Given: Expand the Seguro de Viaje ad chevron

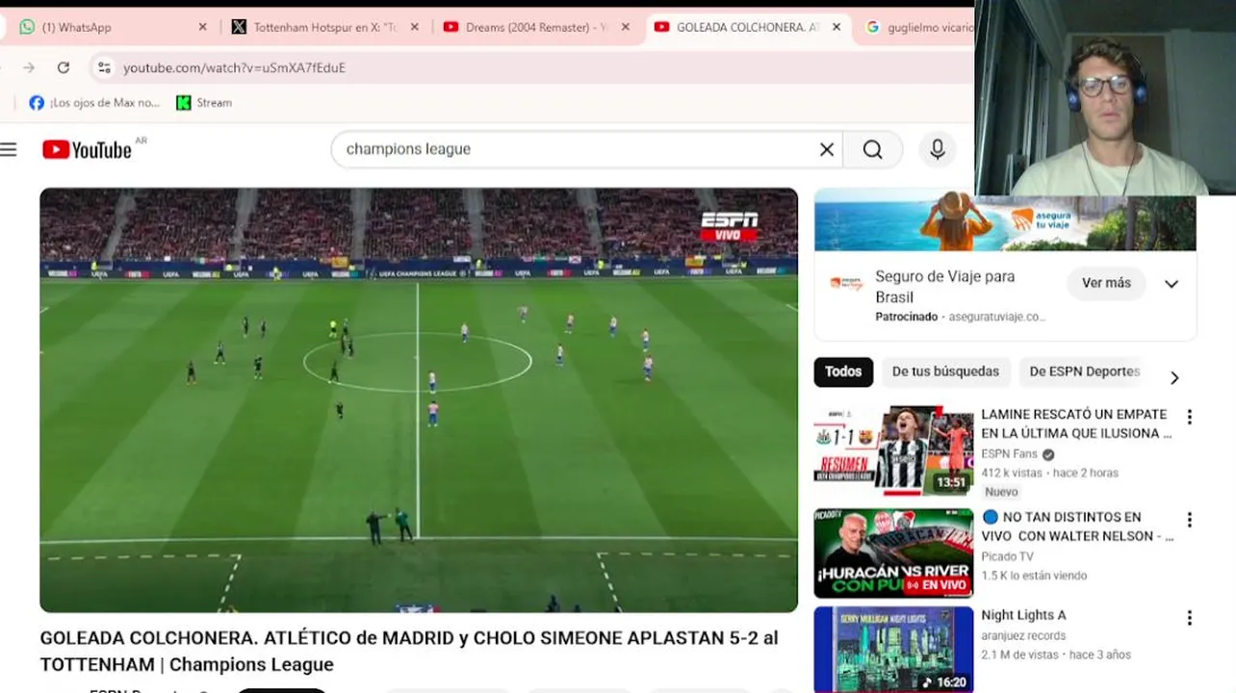Looking at the screenshot, I should pos(1172,284).
